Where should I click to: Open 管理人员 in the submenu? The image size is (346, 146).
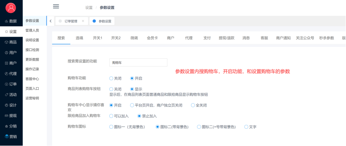coord(32,30)
